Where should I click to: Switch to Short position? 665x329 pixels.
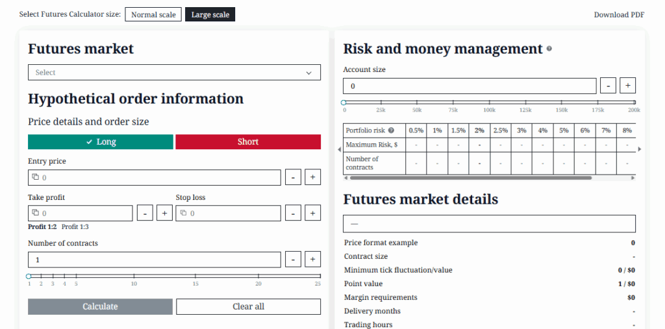(248, 142)
